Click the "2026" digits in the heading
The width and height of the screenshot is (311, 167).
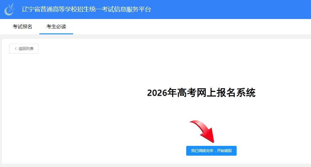pos(157,93)
